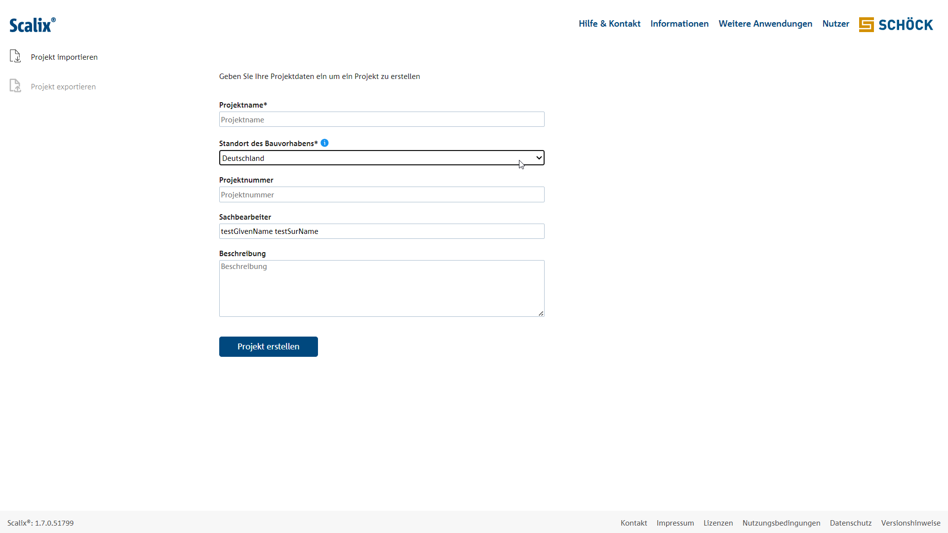Open the Lizenzen footer link
Viewport: 948px width, 533px height.
pos(718,523)
